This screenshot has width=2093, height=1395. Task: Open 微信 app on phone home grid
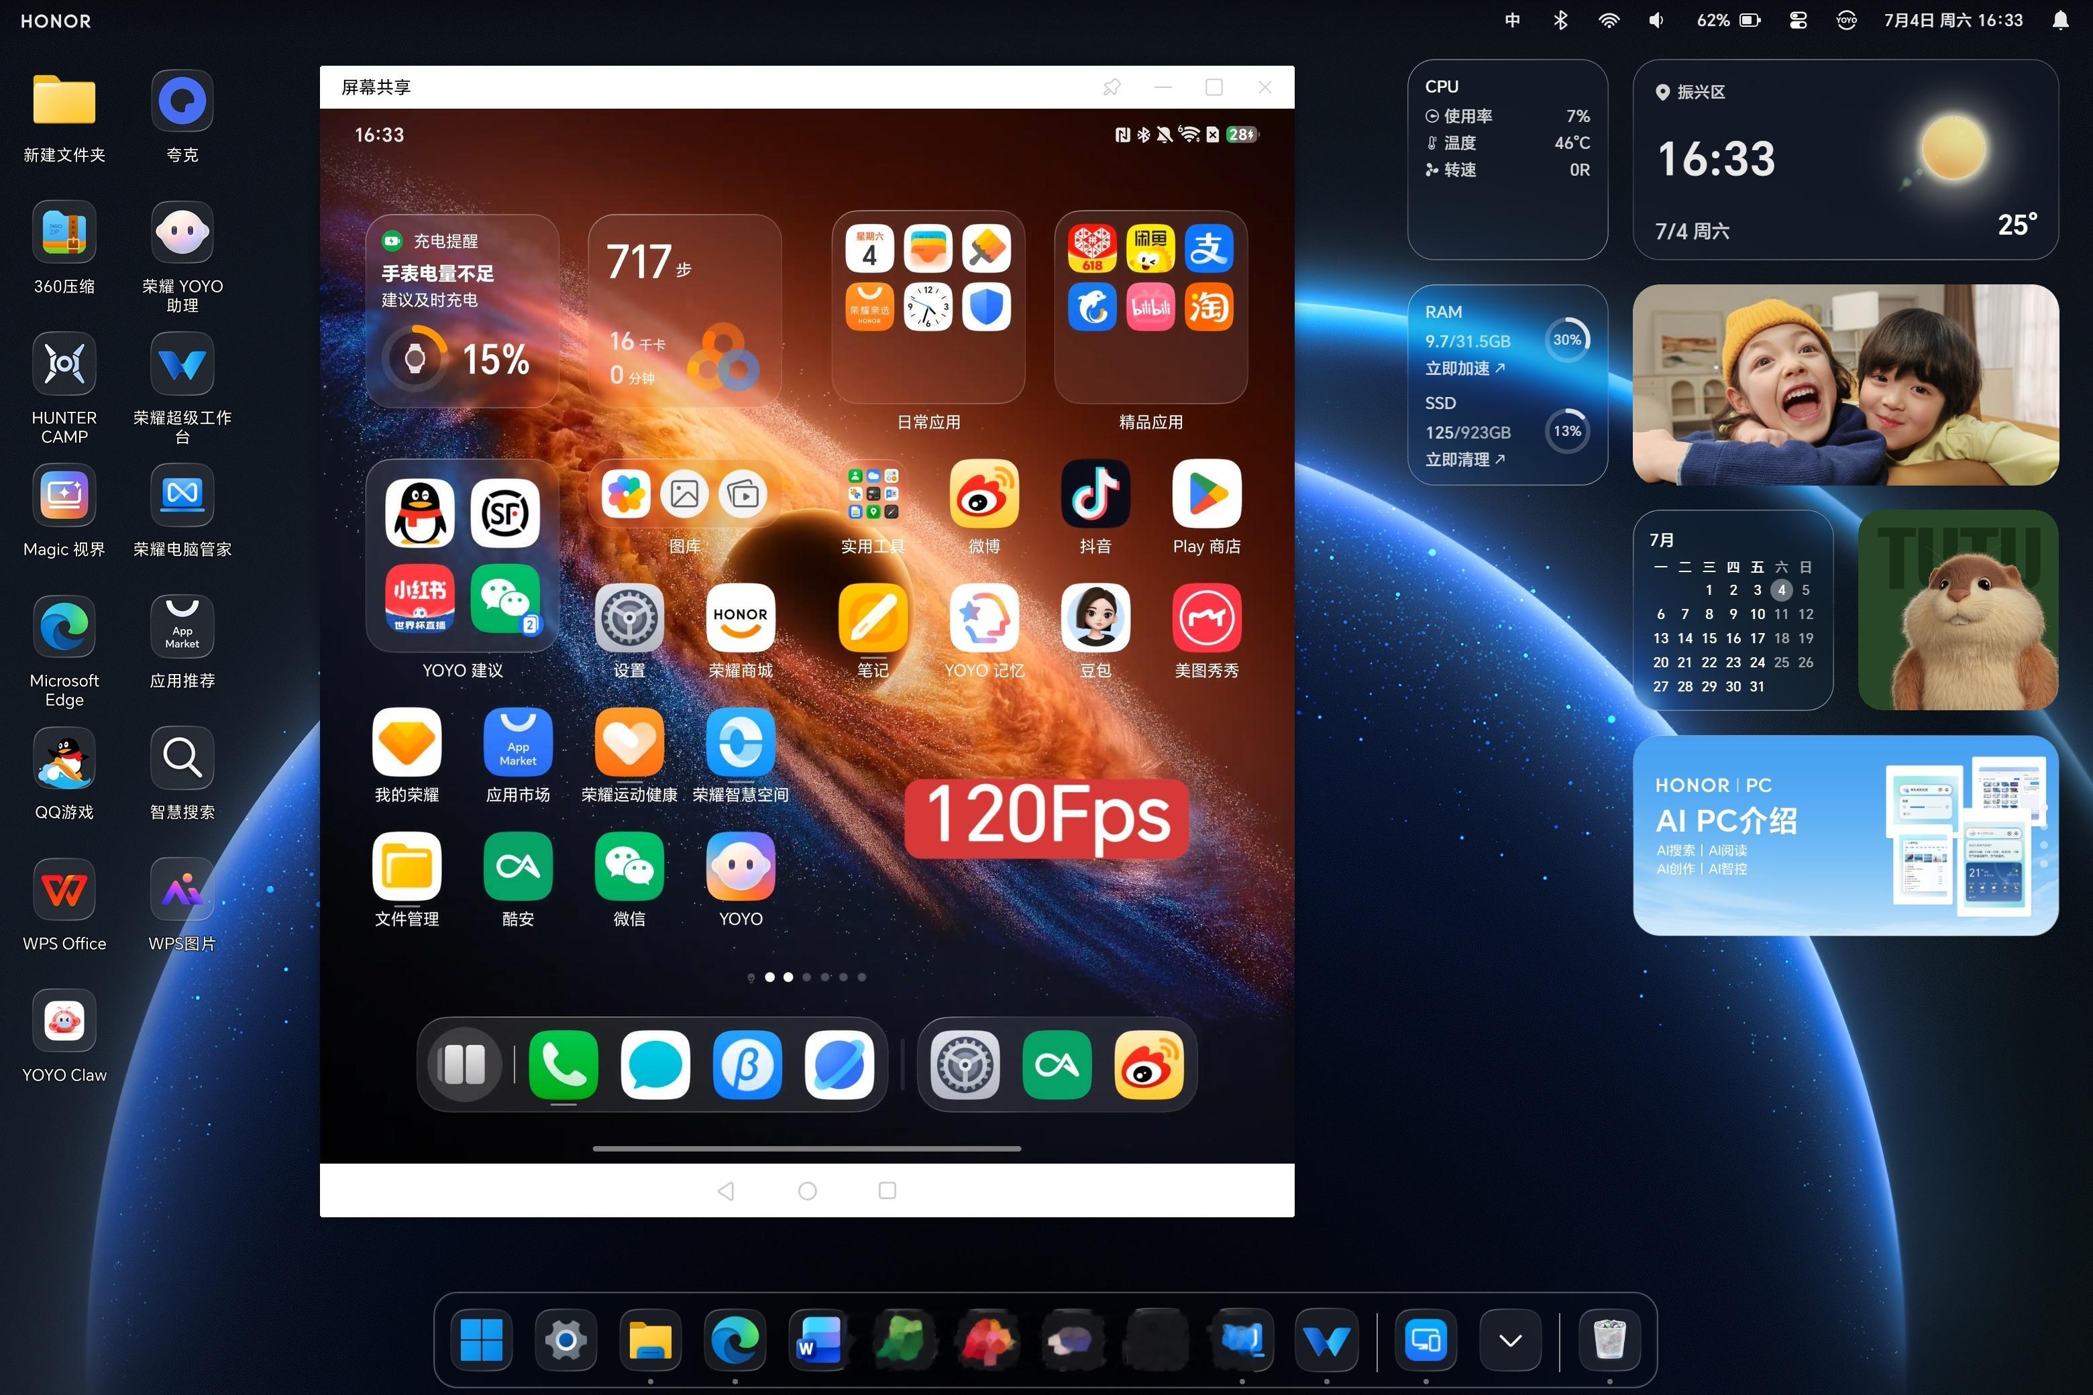click(629, 867)
